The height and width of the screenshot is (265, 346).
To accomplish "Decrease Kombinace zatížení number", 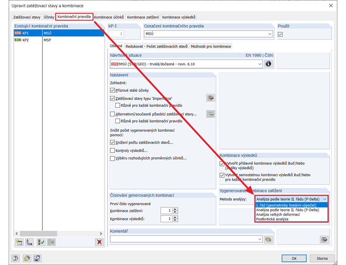I will pyautogui.click(x=175, y=212).
